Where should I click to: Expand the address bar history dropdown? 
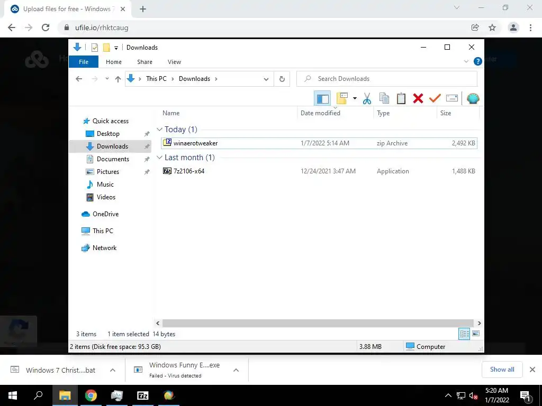tap(266, 79)
